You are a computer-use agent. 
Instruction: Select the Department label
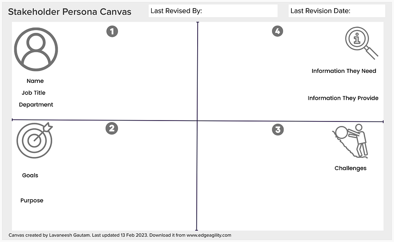pos(36,105)
